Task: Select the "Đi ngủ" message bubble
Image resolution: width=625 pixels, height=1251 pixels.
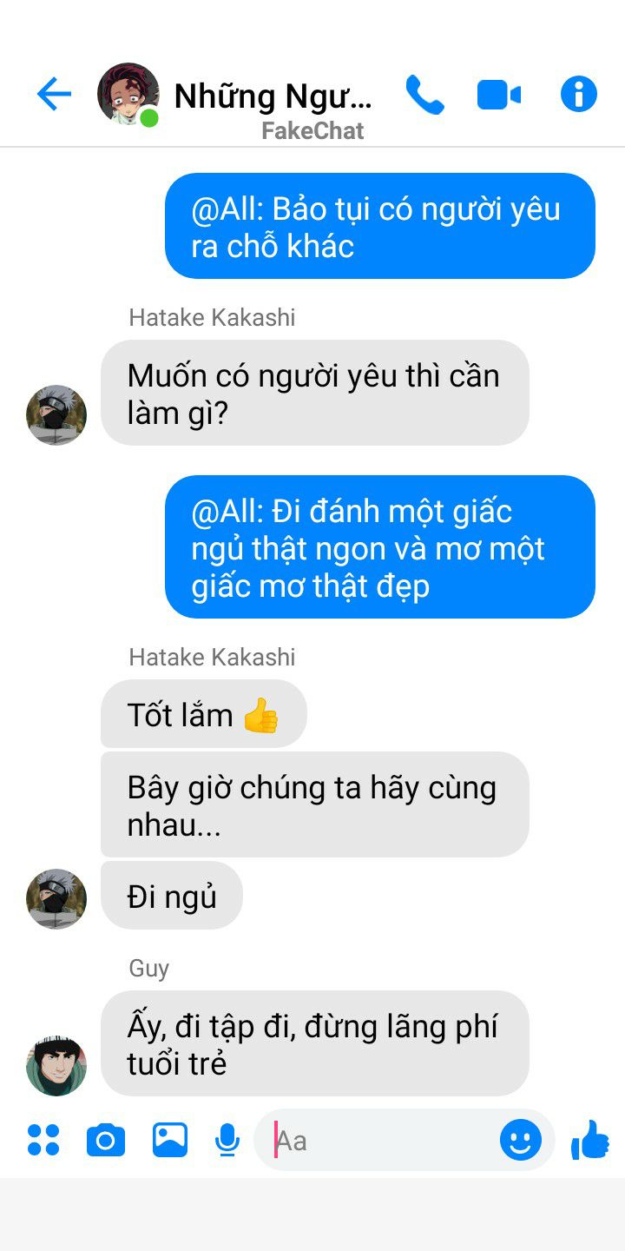Action: tap(172, 896)
